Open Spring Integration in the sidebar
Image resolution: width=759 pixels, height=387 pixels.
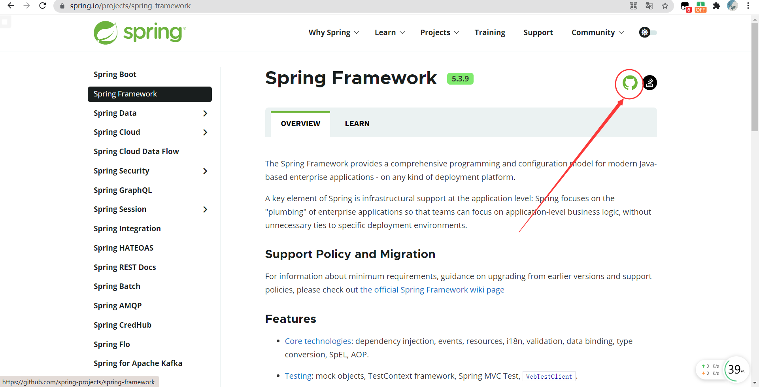pos(127,228)
